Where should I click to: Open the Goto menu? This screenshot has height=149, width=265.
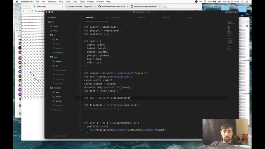coord(75,2)
